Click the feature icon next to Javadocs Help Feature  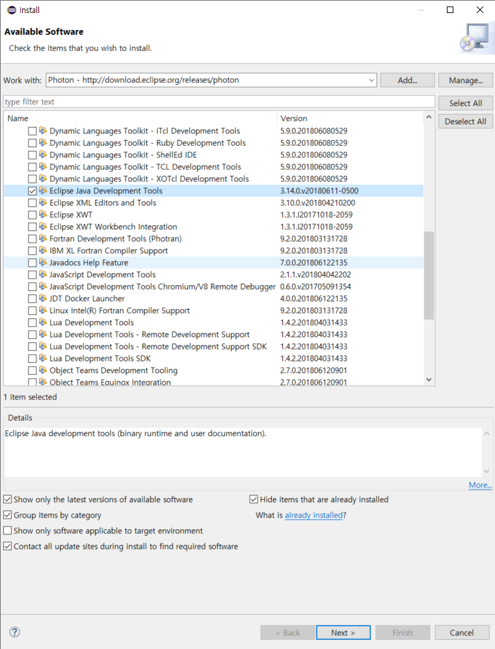click(43, 263)
